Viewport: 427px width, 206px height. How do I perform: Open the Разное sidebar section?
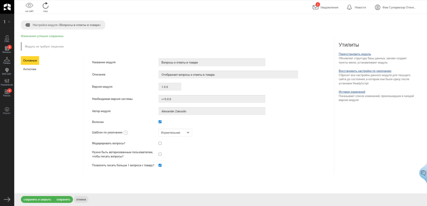(x=7, y=93)
